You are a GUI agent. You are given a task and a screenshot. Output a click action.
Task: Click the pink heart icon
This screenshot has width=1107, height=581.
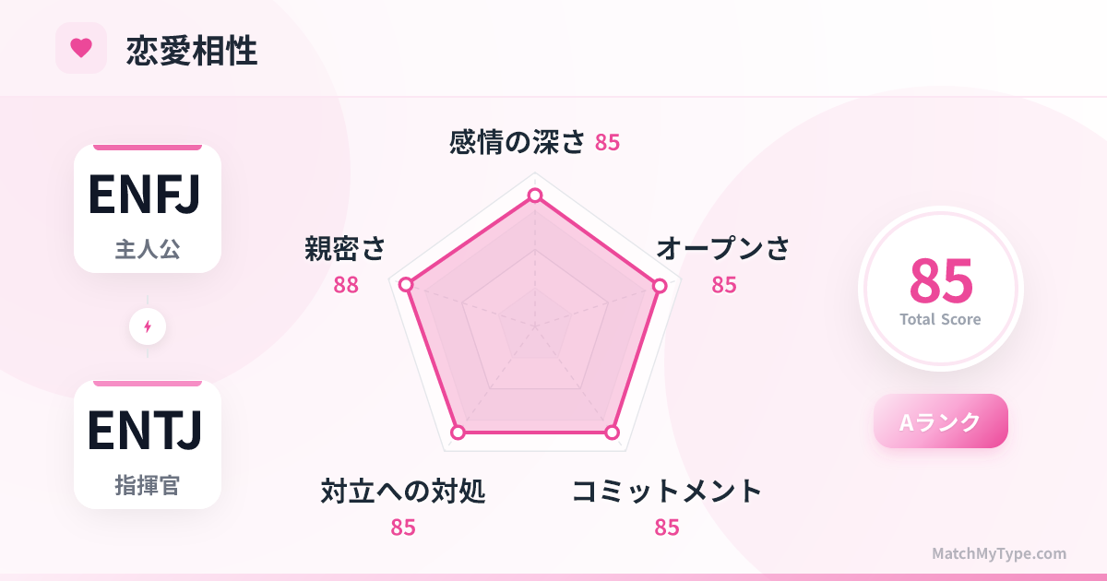[x=81, y=48]
